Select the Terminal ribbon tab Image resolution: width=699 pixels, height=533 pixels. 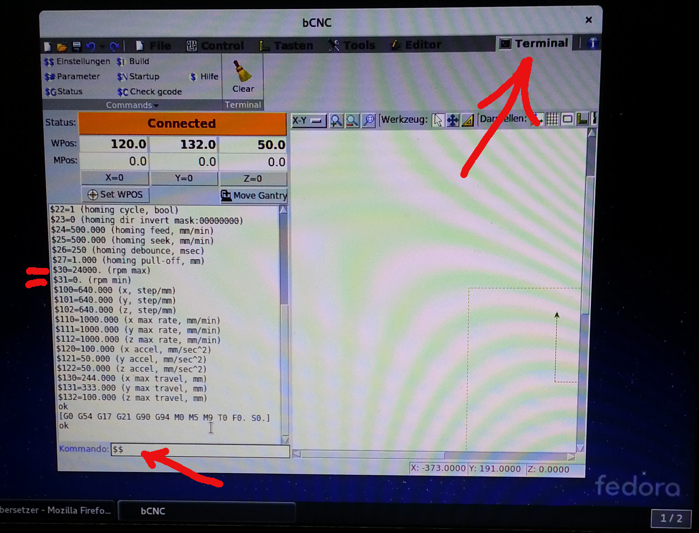click(x=534, y=44)
